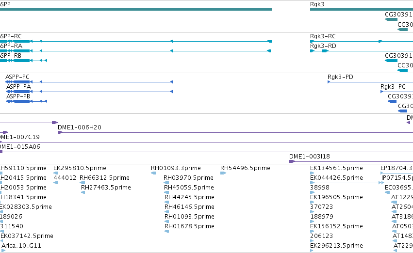The width and height of the screenshot is (413, 253).
Task: Open the Rgk3-RD transcript label
Action: (x=323, y=46)
